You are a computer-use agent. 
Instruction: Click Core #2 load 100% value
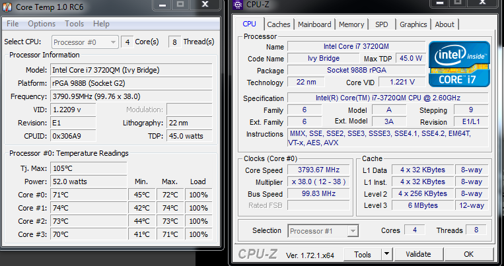pos(198,221)
